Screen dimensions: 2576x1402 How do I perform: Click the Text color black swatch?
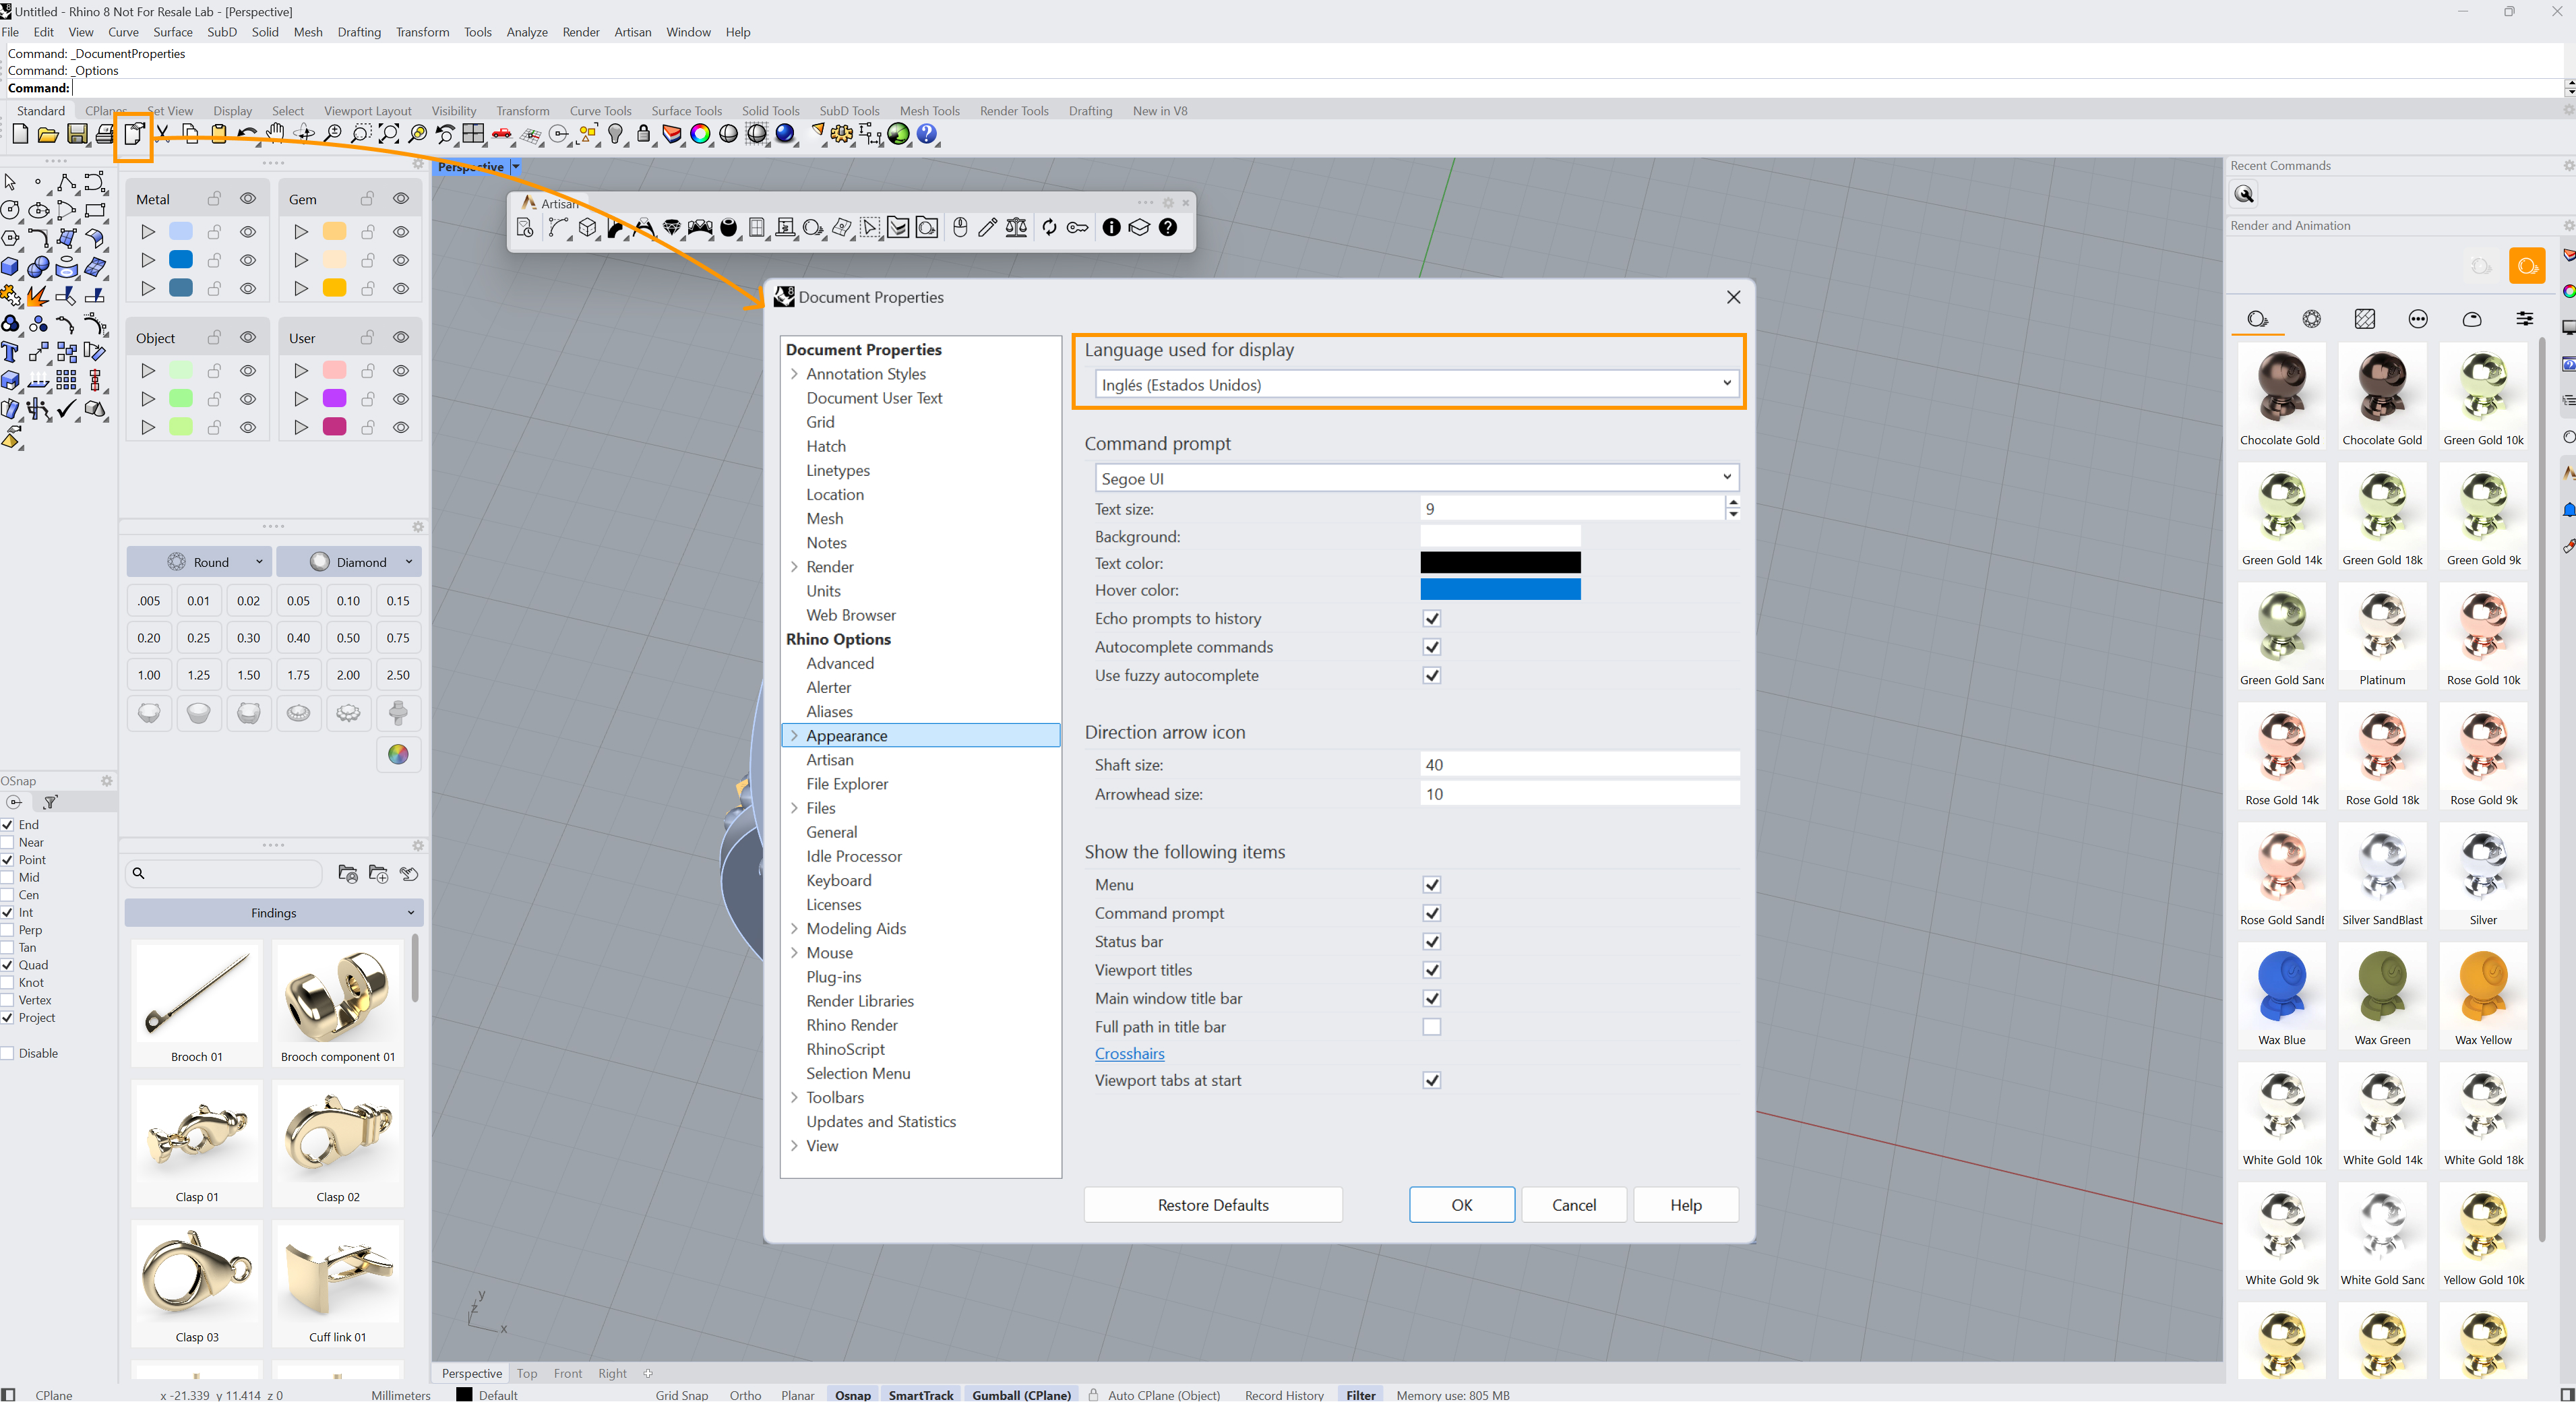1500,563
